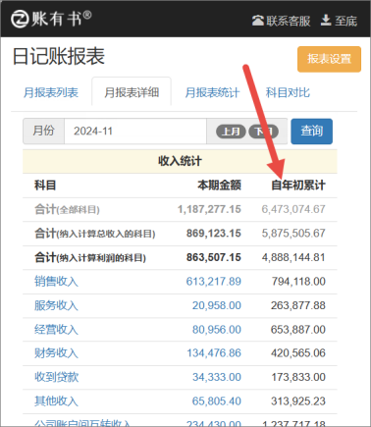Click the 账有书 logo icon
Viewport: 371px width, 427px height.
click(x=20, y=19)
